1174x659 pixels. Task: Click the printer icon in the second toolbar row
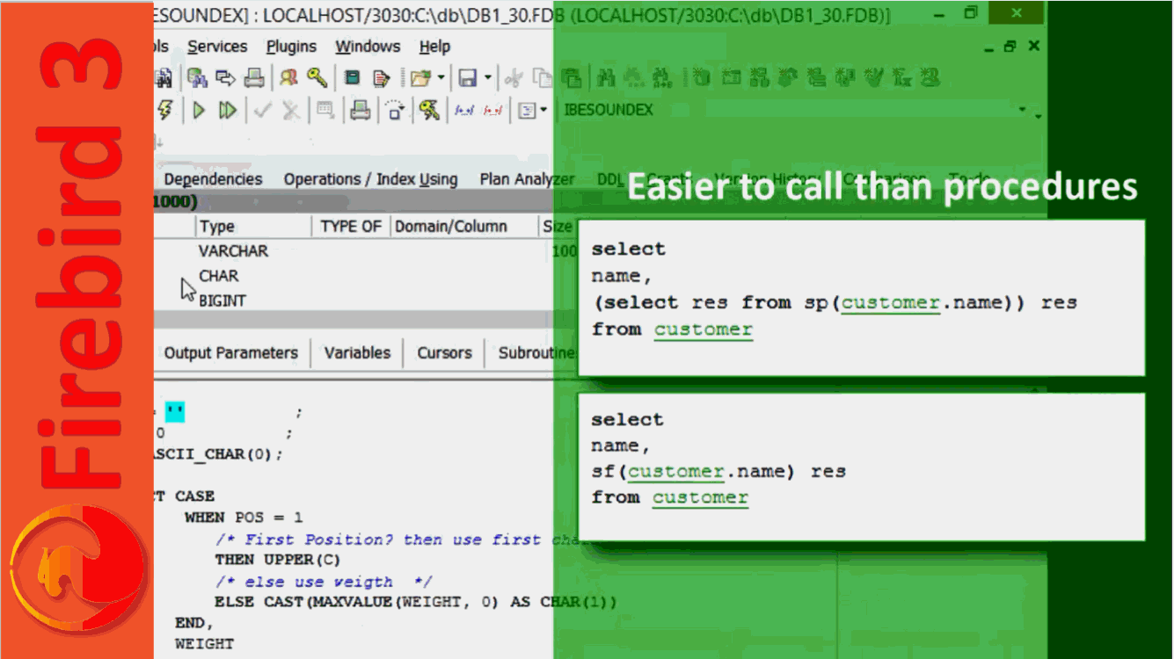[360, 110]
